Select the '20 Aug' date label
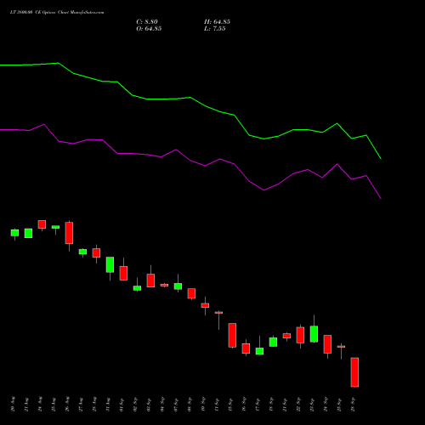The height and width of the screenshot is (425, 425). [13, 405]
